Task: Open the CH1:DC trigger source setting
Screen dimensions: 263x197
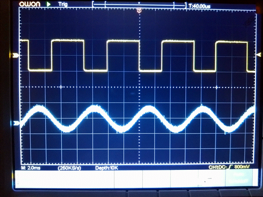Action: [218, 168]
